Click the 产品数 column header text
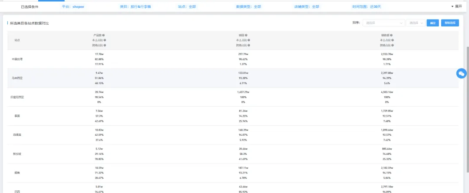This screenshot has height=193, width=469. (x=97, y=35)
